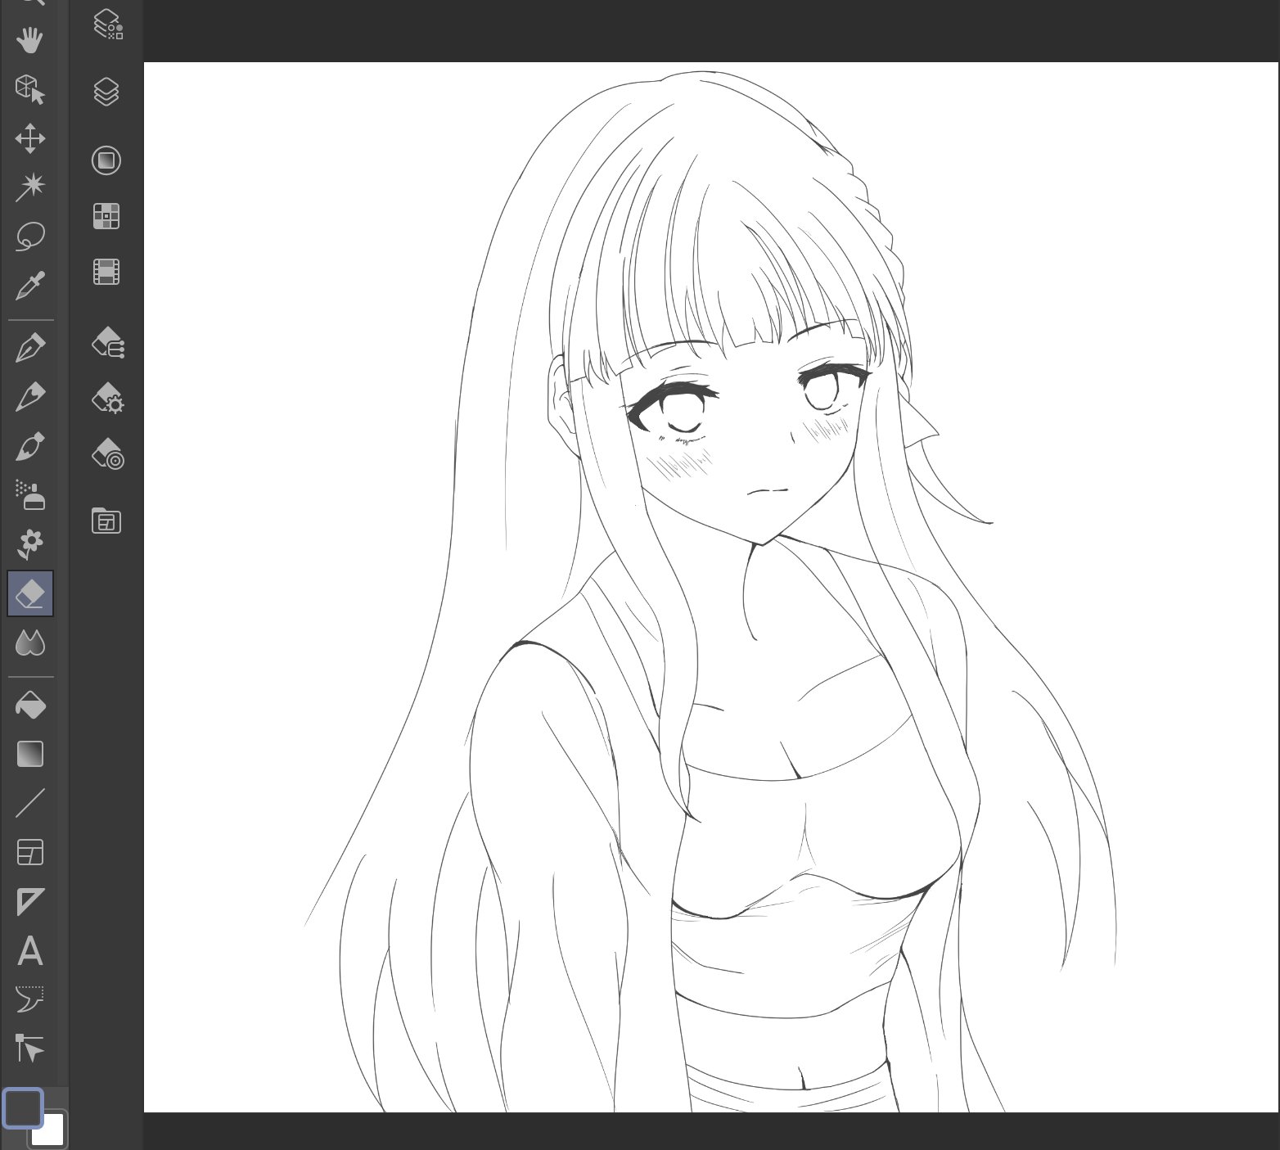This screenshot has width=1280, height=1150.
Task: Select the highlighted Eraser tool
Action: click(30, 593)
